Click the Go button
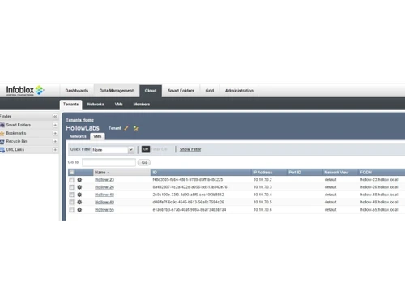The width and height of the screenshot is (405, 304). click(x=144, y=162)
